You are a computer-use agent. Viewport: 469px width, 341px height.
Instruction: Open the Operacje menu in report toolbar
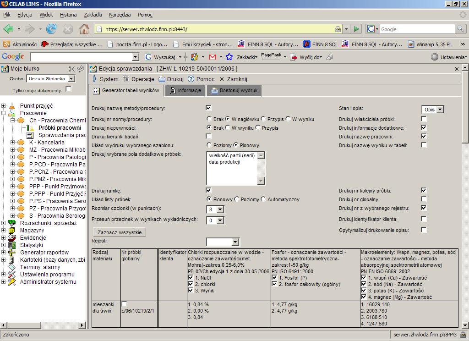pos(139,79)
